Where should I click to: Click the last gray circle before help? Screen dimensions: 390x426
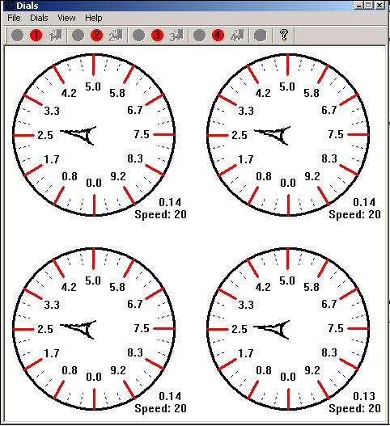260,36
